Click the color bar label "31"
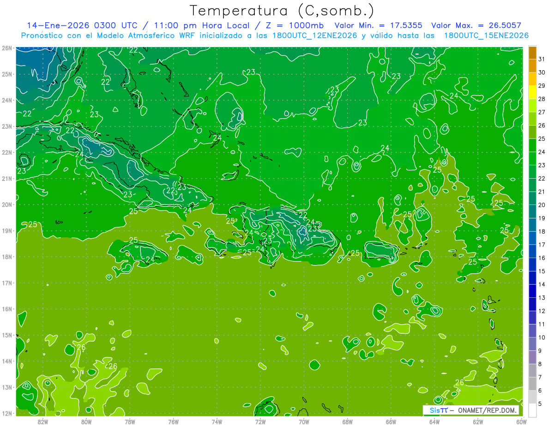This screenshot has height=428, width=554. coord(542,59)
